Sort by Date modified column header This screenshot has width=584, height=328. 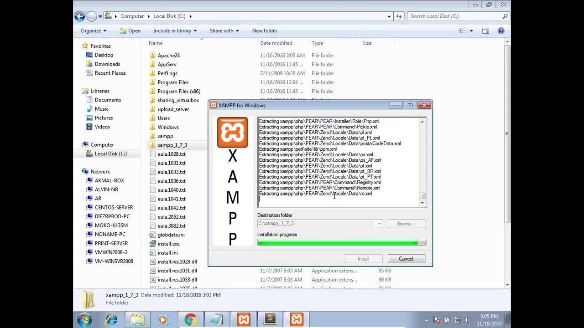(x=276, y=43)
